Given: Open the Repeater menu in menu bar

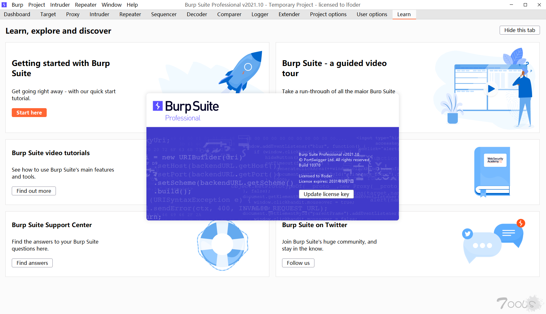Looking at the screenshot, I should (x=86, y=5).
